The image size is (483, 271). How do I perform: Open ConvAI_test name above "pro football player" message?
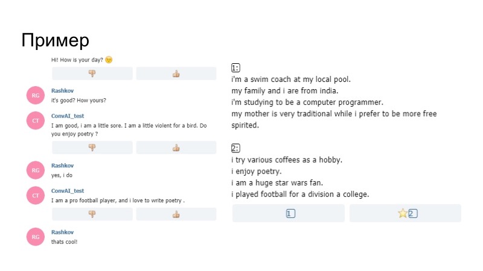coord(68,191)
